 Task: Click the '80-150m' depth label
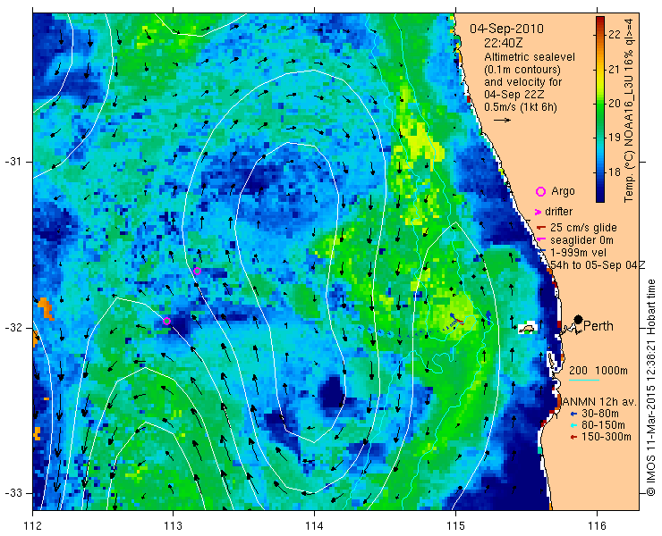click(x=603, y=425)
